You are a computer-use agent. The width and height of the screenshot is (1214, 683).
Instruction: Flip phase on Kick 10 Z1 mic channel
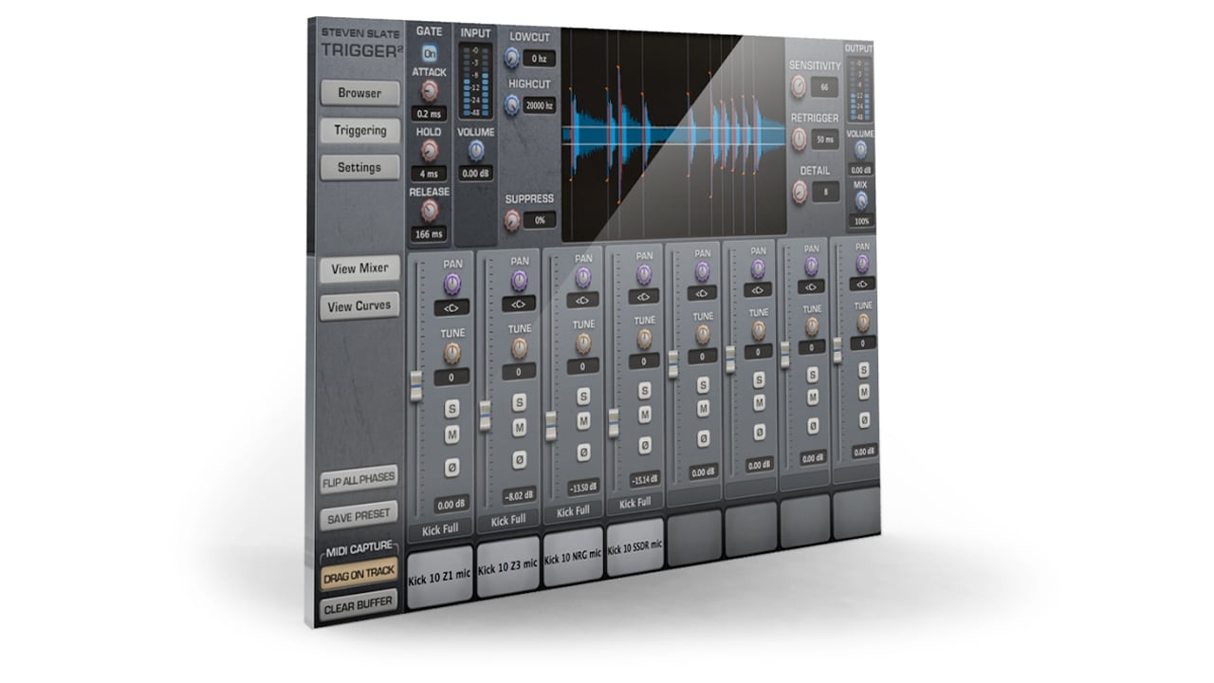point(453,467)
